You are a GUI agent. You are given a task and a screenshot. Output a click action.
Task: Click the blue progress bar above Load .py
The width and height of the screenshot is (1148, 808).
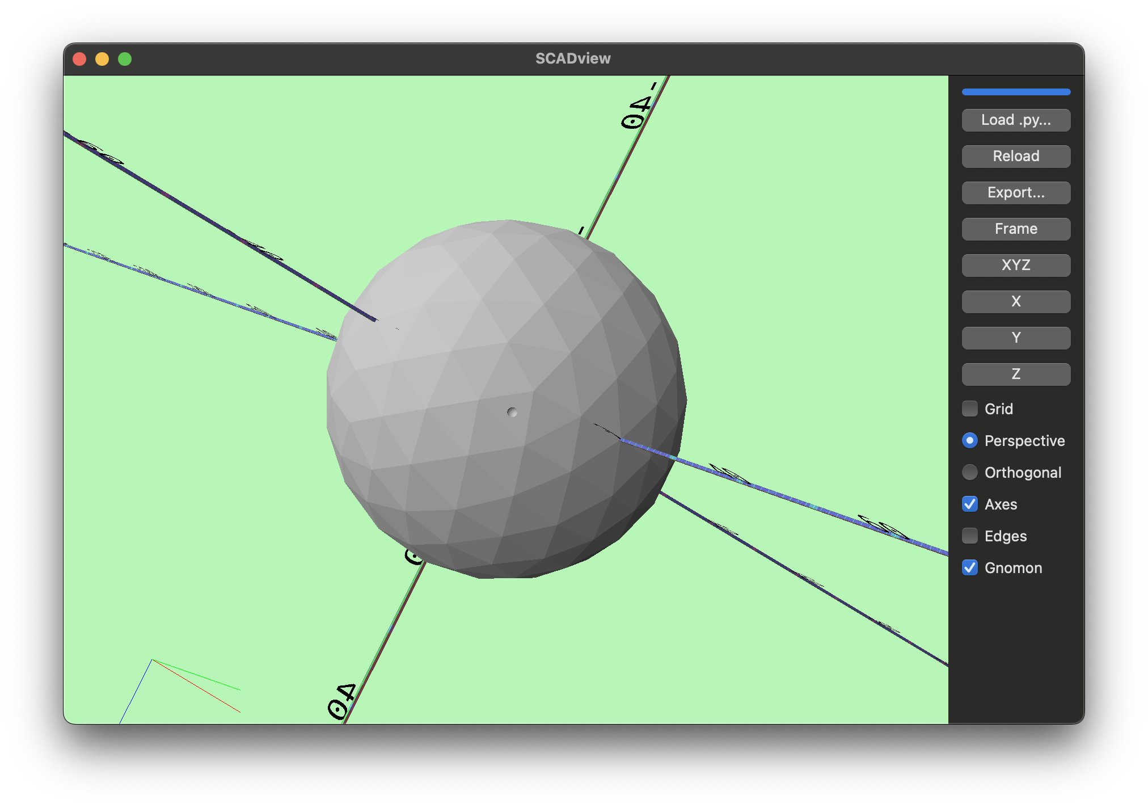pyautogui.click(x=1015, y=91)
